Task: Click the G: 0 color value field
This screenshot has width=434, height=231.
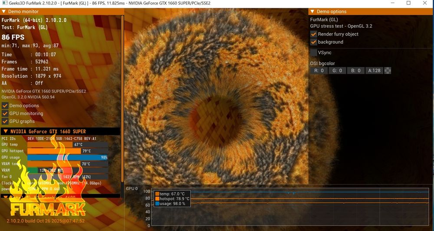Action: (x=337, y=71)
